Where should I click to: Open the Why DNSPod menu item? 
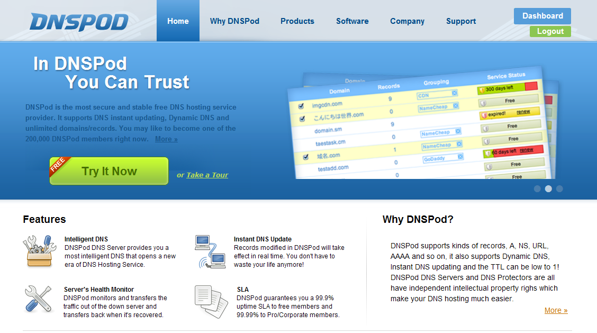(x=234, y=21)
